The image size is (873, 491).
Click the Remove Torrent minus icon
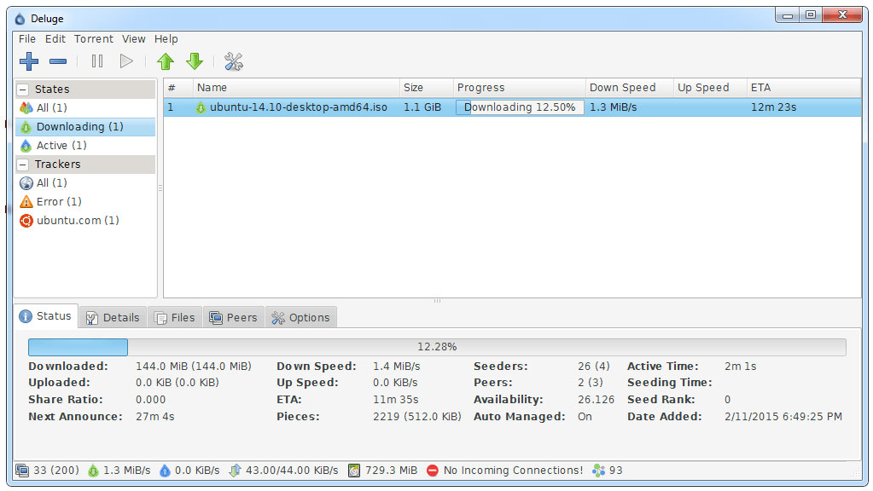[58, 61]
